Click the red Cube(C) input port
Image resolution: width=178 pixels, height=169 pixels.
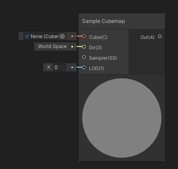pyautogui.click(x=84, y=36)
